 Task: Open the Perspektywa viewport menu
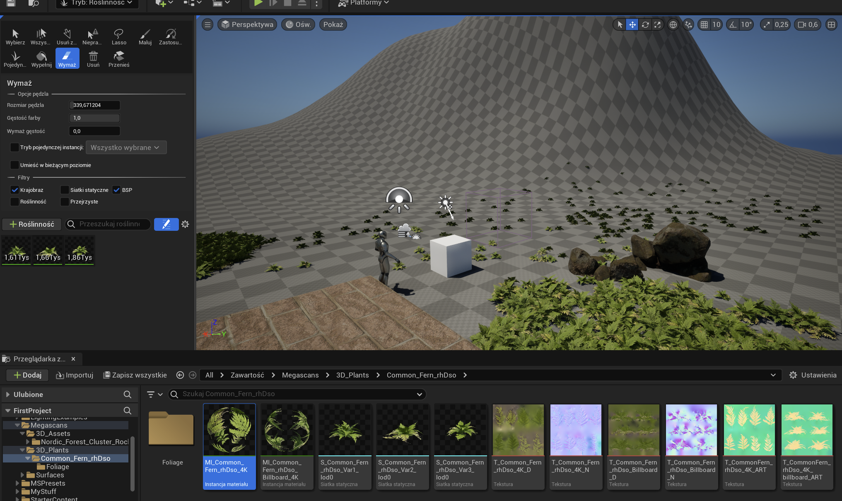pyautogui.click(x=247, y=25)
